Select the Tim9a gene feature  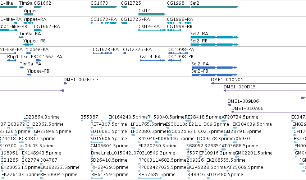(21, 7)
